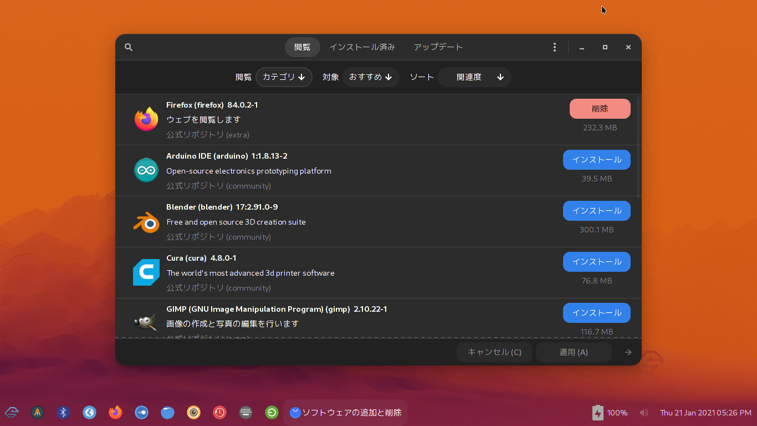This screenshot has width=757, height=426.
Task: Launch Firefox from the taskbar
Action: (x=115, y=412)
